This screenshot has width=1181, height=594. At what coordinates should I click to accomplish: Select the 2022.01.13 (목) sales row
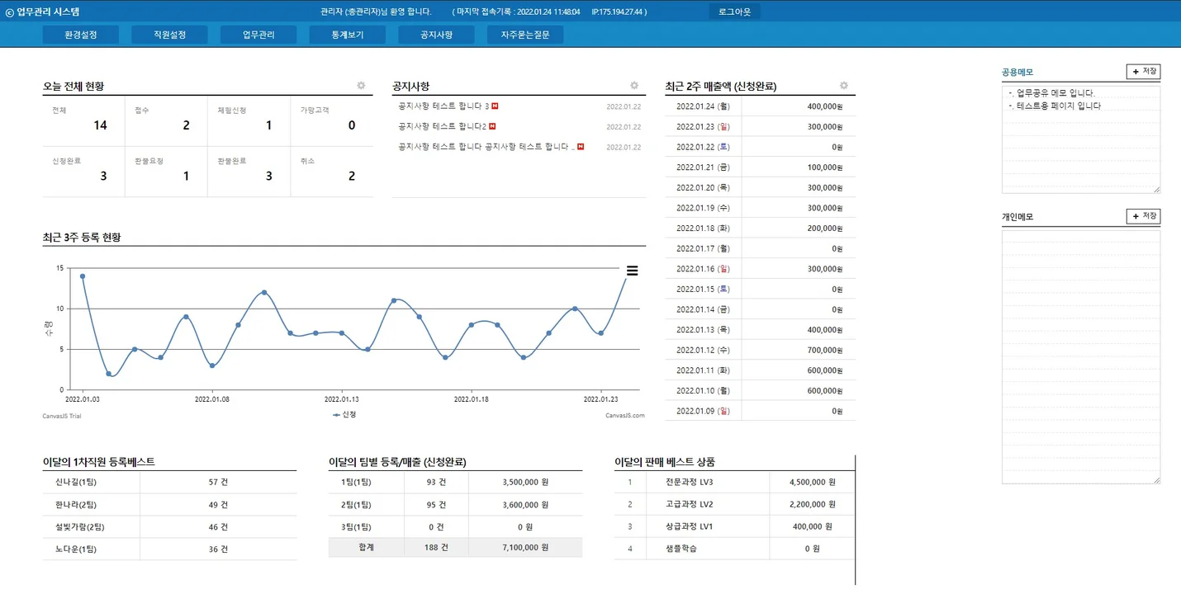pyautogui.click(x=760, y=330)
